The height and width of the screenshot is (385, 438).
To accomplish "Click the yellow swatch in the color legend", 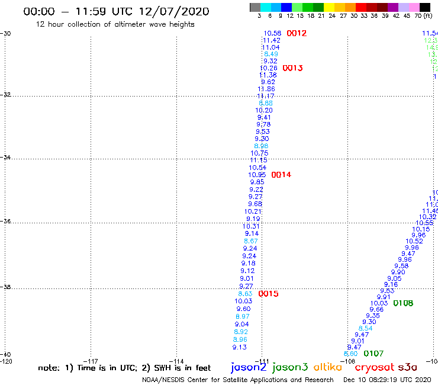I will coord(328,7).
